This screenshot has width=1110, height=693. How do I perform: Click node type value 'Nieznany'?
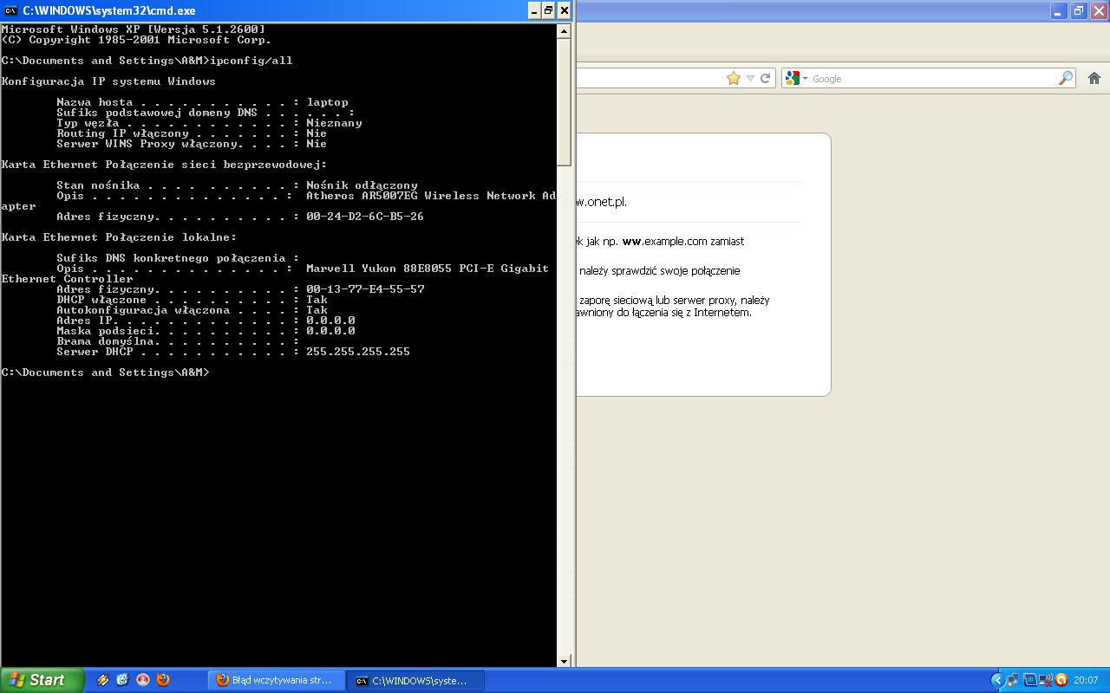tap(334, 123)
